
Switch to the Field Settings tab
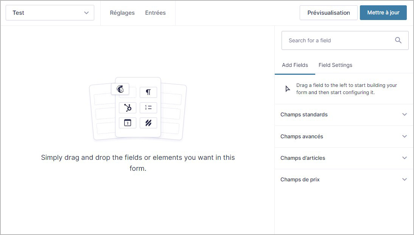click(x=335, y=65)
